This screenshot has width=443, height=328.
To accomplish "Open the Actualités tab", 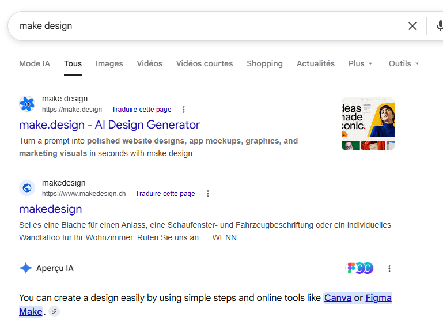I will click(316, 63).
